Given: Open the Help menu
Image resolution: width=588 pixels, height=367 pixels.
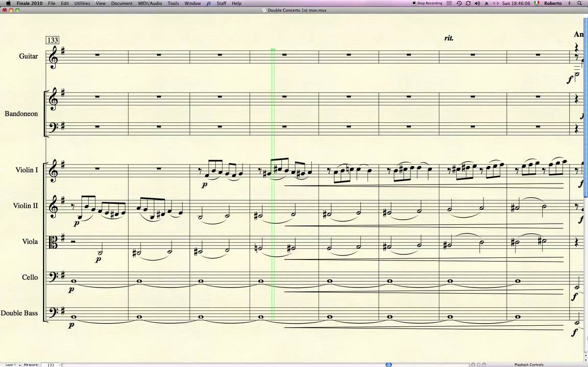Looking at the screenshot, I should 237,4.
